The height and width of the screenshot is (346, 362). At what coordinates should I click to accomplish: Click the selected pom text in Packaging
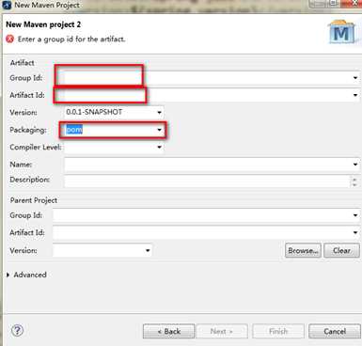pos(74,130)
